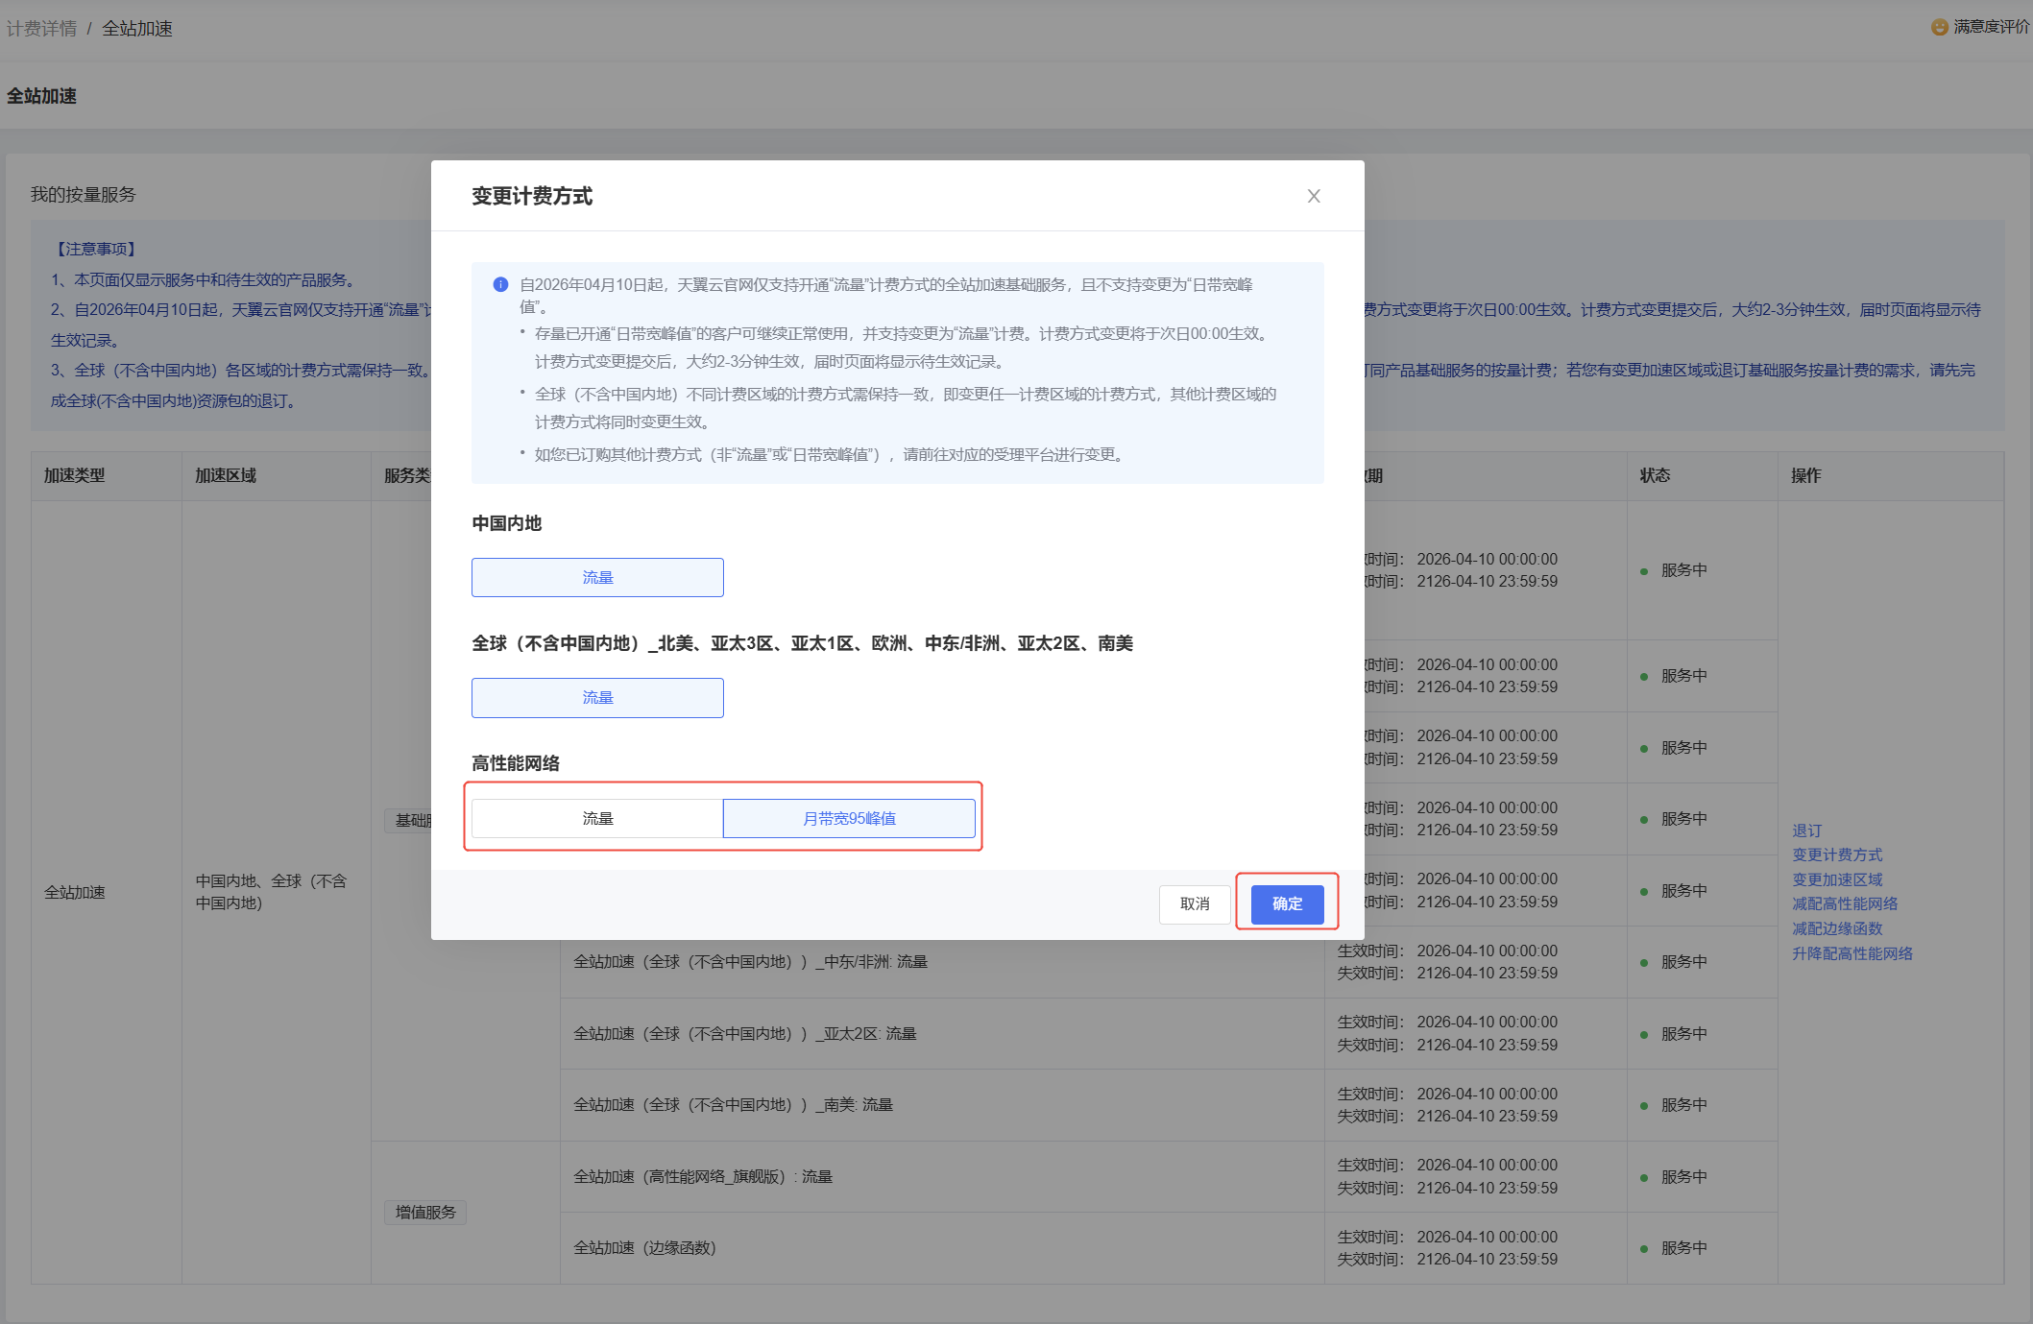Open 计费详情 breadcrumb link
The height and width of the screenshot is (1324, 2033).
point(41,28)
